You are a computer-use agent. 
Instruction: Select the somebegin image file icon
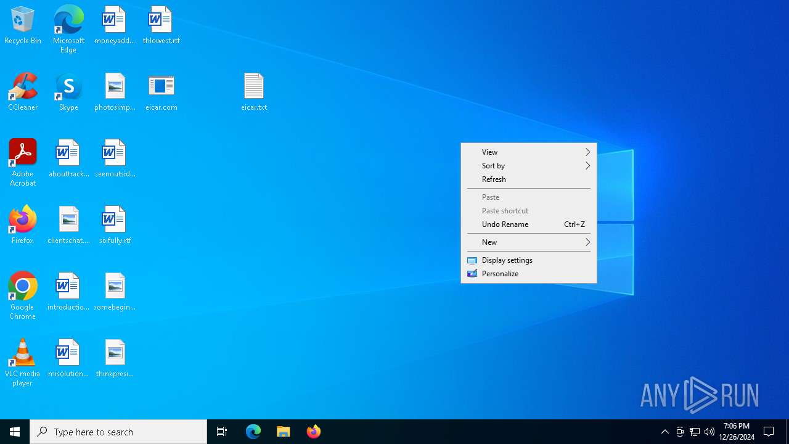[x=115, y=292]
